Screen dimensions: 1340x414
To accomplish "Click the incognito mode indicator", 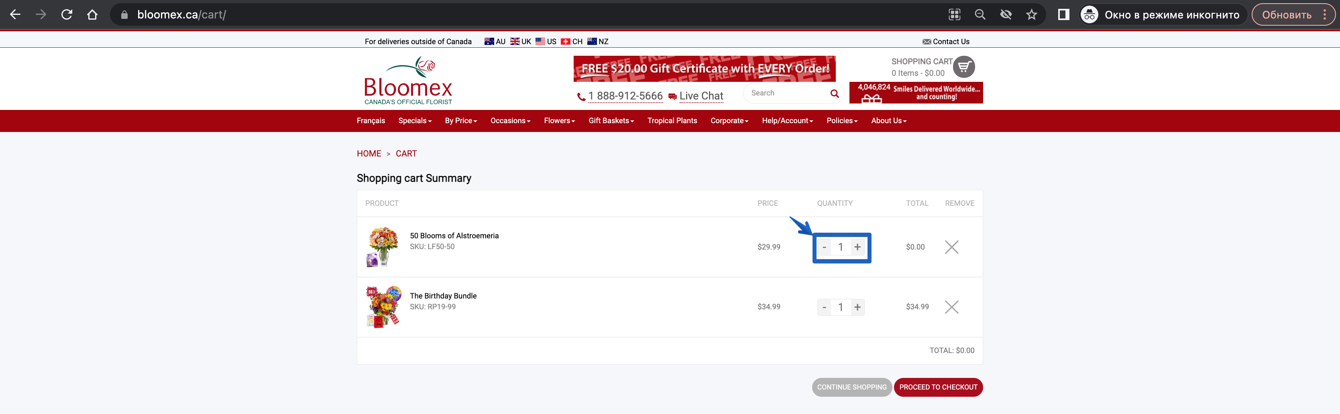I will tap(1161, 14).
